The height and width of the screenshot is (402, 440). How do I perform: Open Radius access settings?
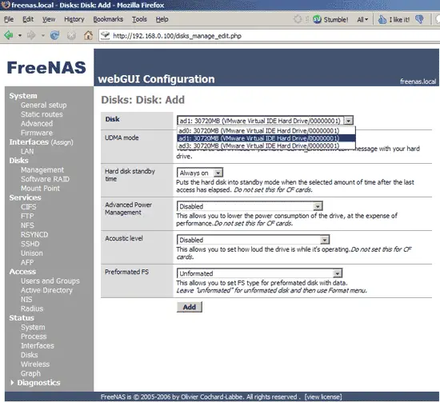(32, 308)
